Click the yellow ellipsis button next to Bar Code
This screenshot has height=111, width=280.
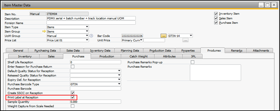163,36
